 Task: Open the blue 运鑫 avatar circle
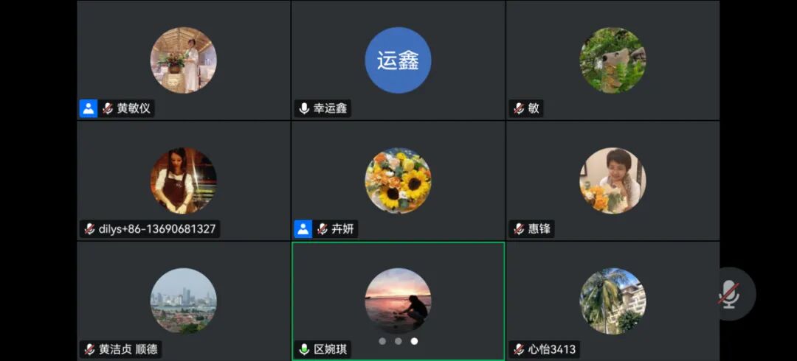click(398, 60)
